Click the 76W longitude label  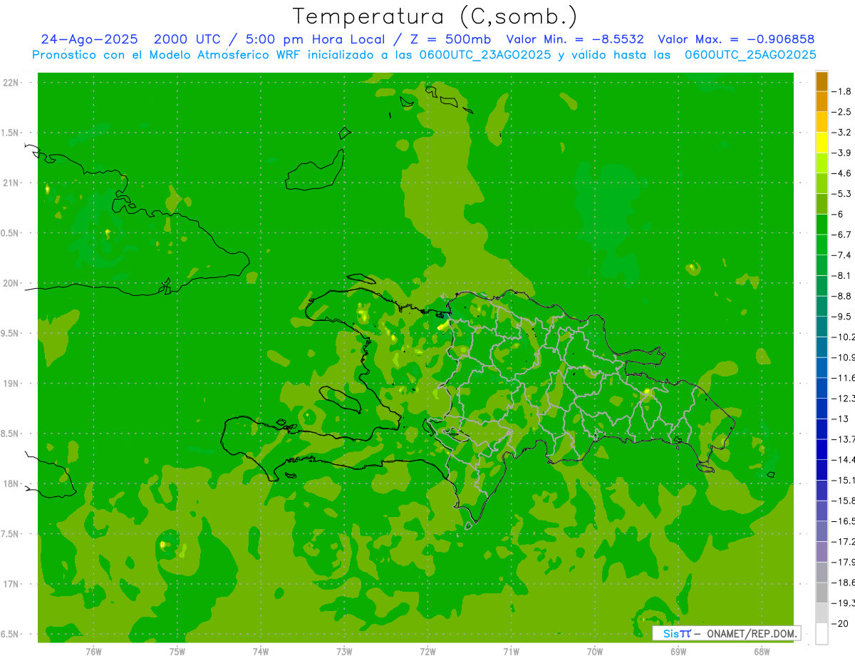93,652
